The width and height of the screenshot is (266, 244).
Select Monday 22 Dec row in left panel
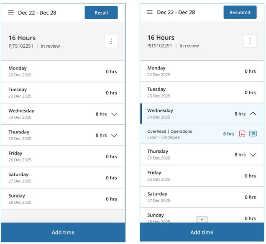(63, 72)
